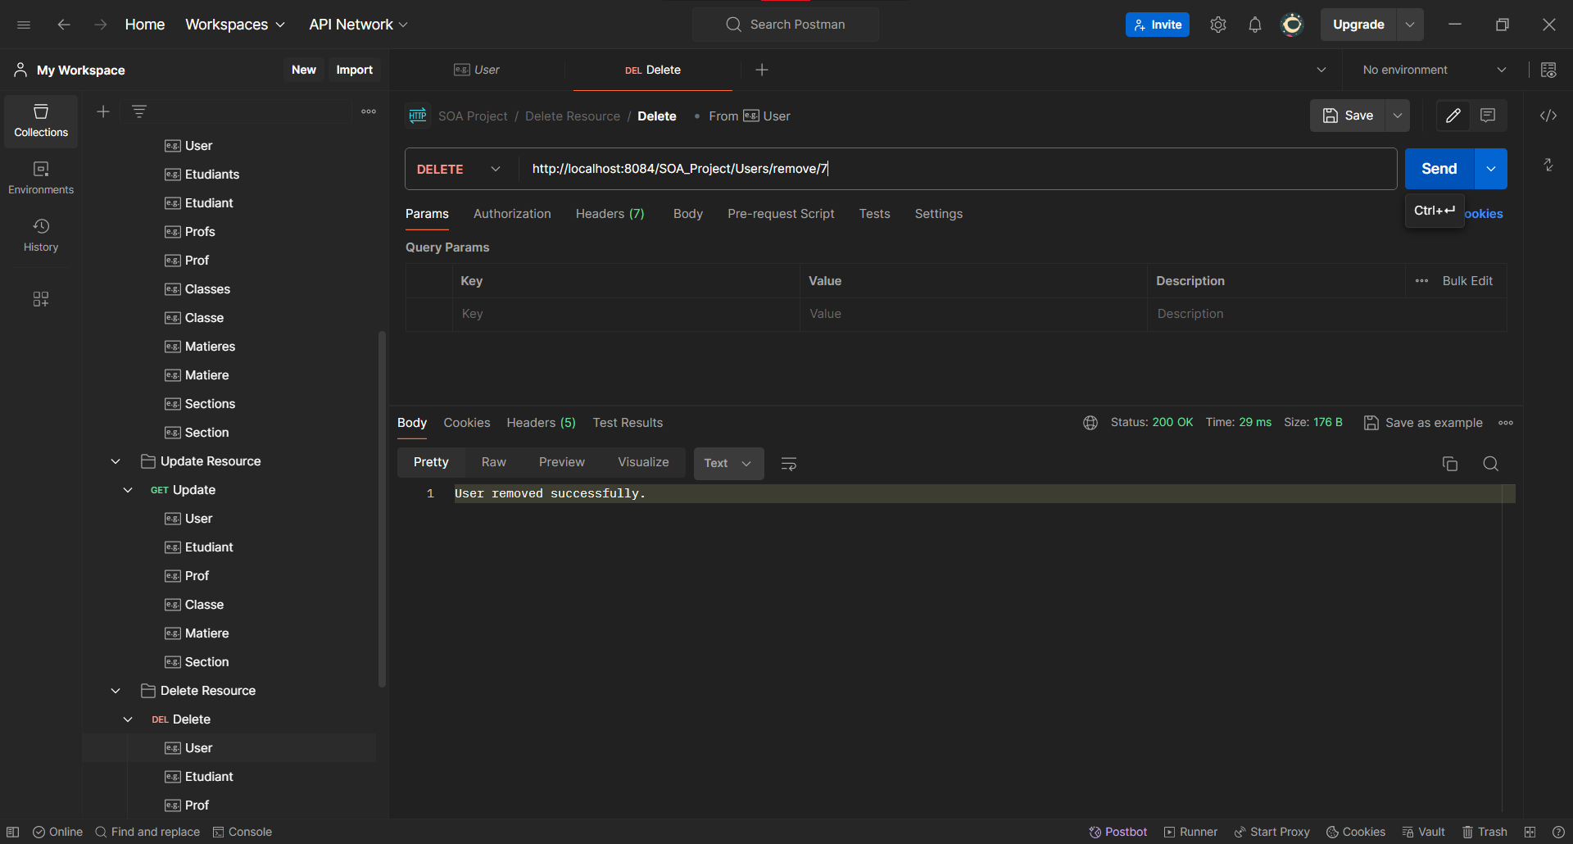This screenshot has width=1573, height=844.
Task: Click the filter collections icon
Action: 139,111
